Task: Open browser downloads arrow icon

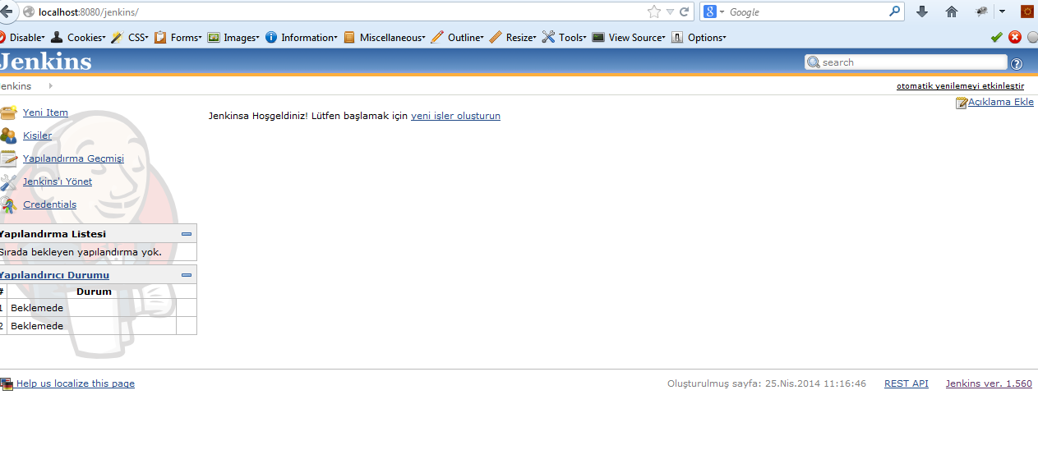Action: click(x=922, y=11)
